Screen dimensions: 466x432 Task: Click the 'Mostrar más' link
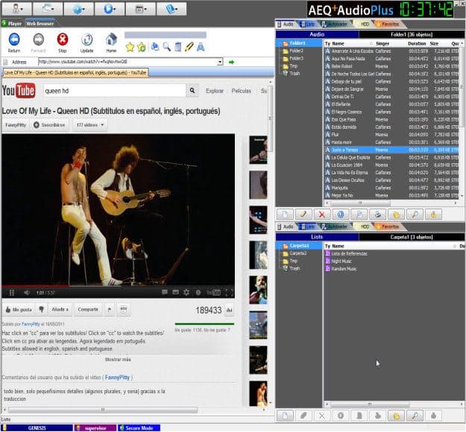click(x=118, y=360)
